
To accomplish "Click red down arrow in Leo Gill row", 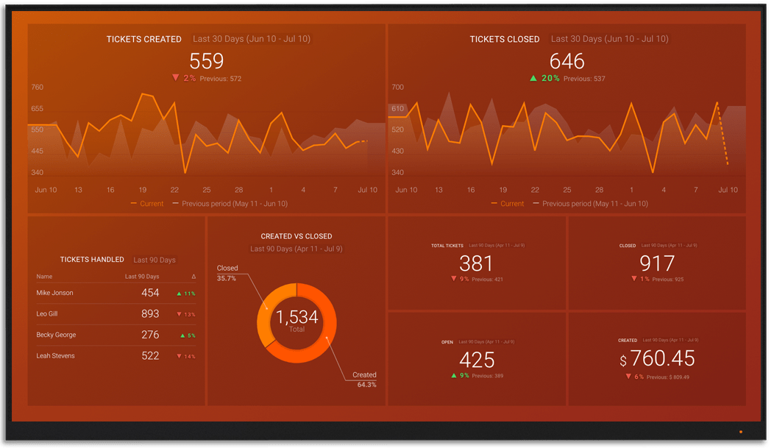I will point(179,315).
